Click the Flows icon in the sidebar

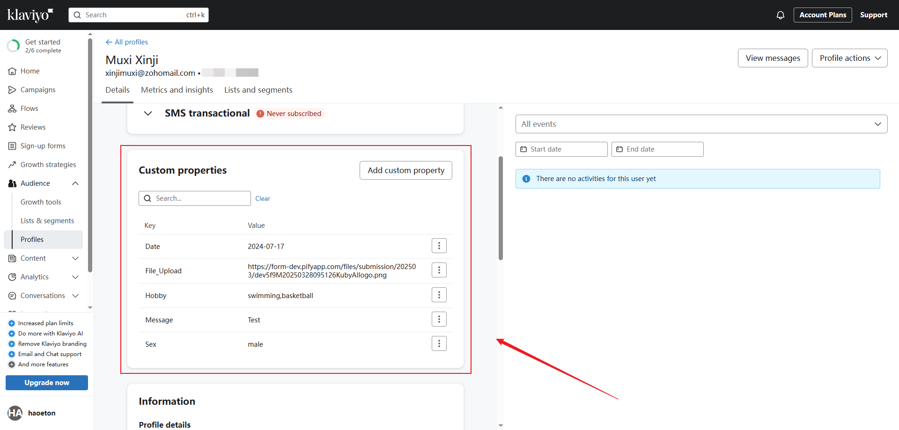pos(12,109)
